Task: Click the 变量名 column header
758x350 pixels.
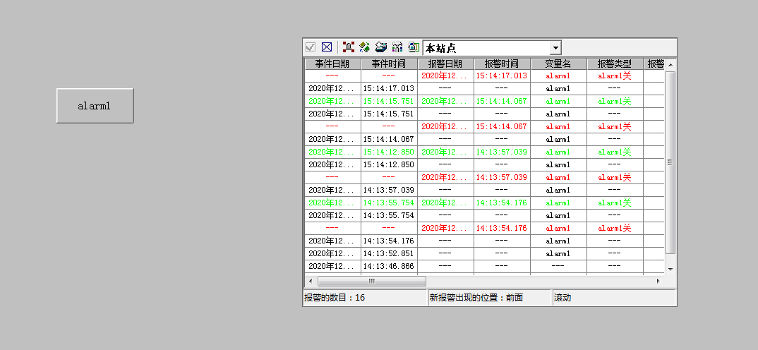Action: (558, 64)
